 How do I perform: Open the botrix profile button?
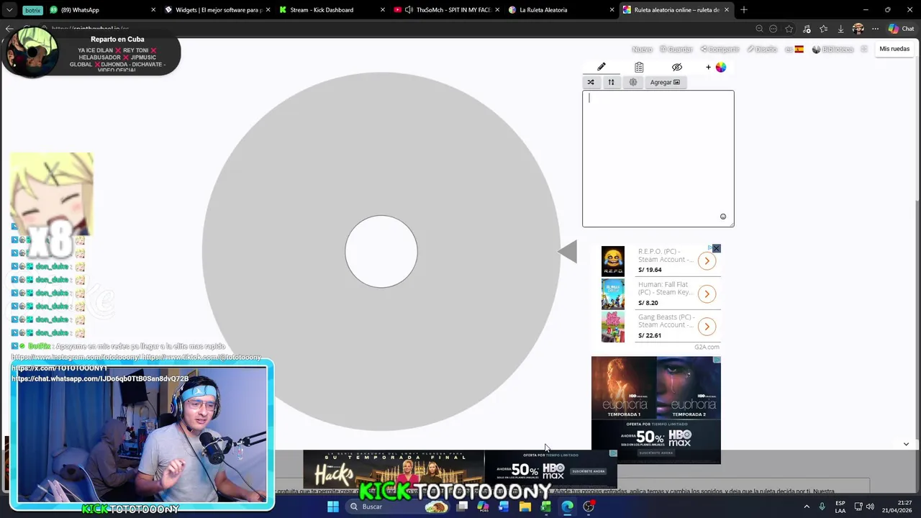coord(32,10)
